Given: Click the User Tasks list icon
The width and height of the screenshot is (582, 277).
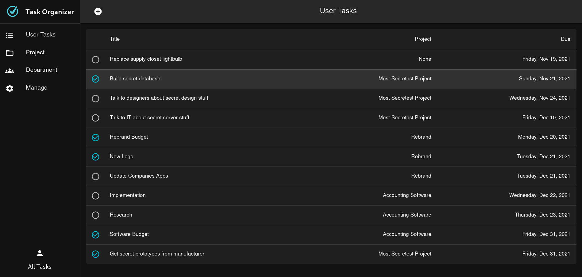Looking at the screenshot, I should point(10,35).
